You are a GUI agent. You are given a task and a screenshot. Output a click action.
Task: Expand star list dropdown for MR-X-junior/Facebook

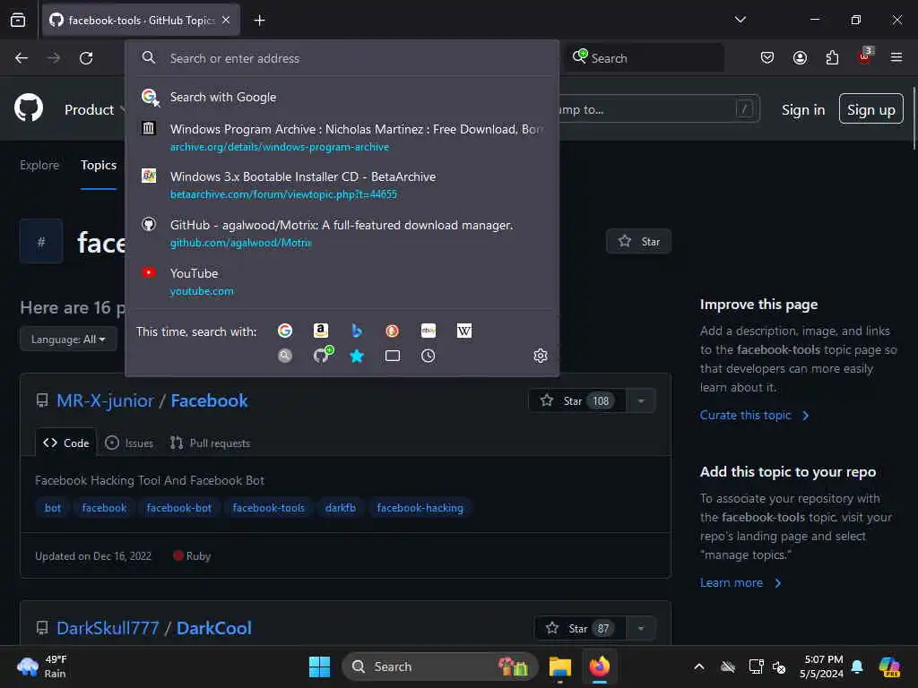(x=641, y=400)
